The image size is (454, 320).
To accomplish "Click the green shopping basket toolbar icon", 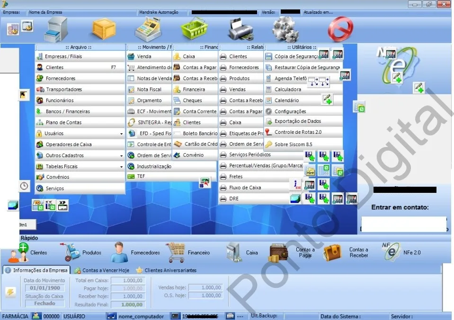I will [194, 29].
